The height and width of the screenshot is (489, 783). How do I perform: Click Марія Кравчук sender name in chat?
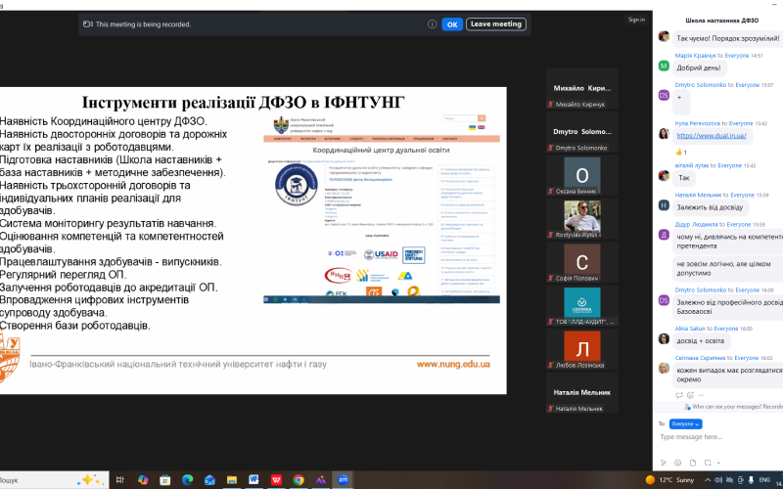coord(696,56)
